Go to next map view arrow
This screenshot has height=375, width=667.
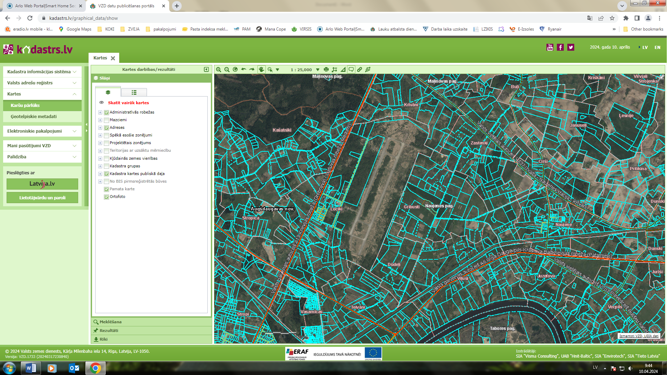(252, 69)
